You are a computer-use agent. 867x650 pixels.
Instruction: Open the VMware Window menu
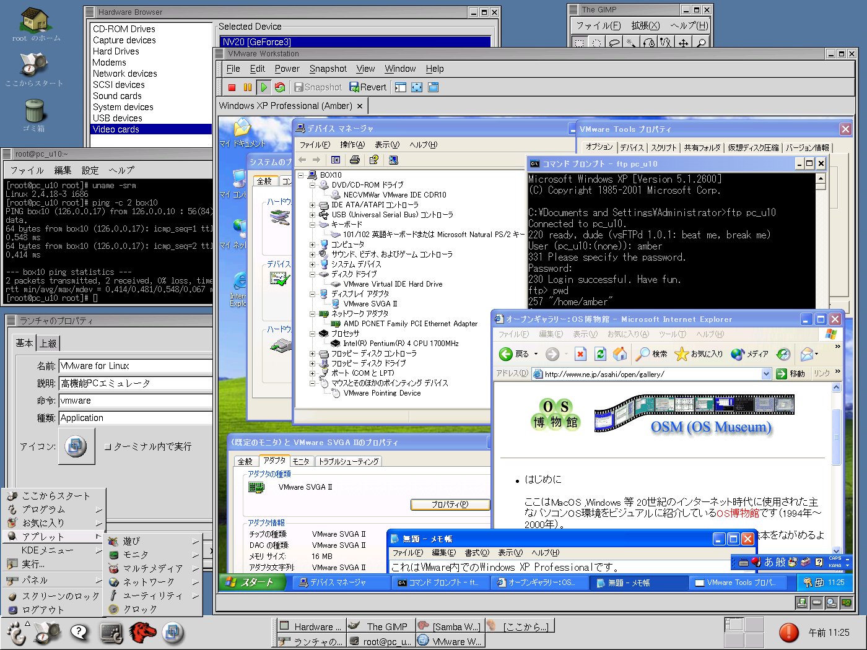click(400, 69)
